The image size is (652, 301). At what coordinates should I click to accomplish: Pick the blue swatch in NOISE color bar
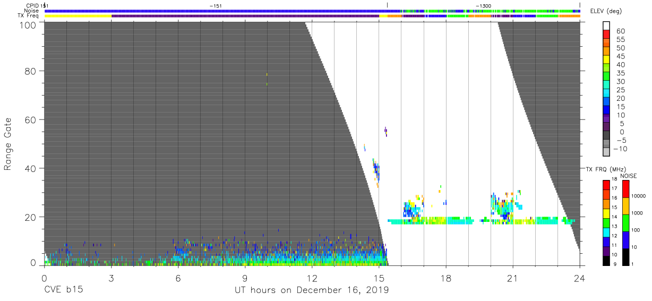pyautogui.click(x=625, y=239)
